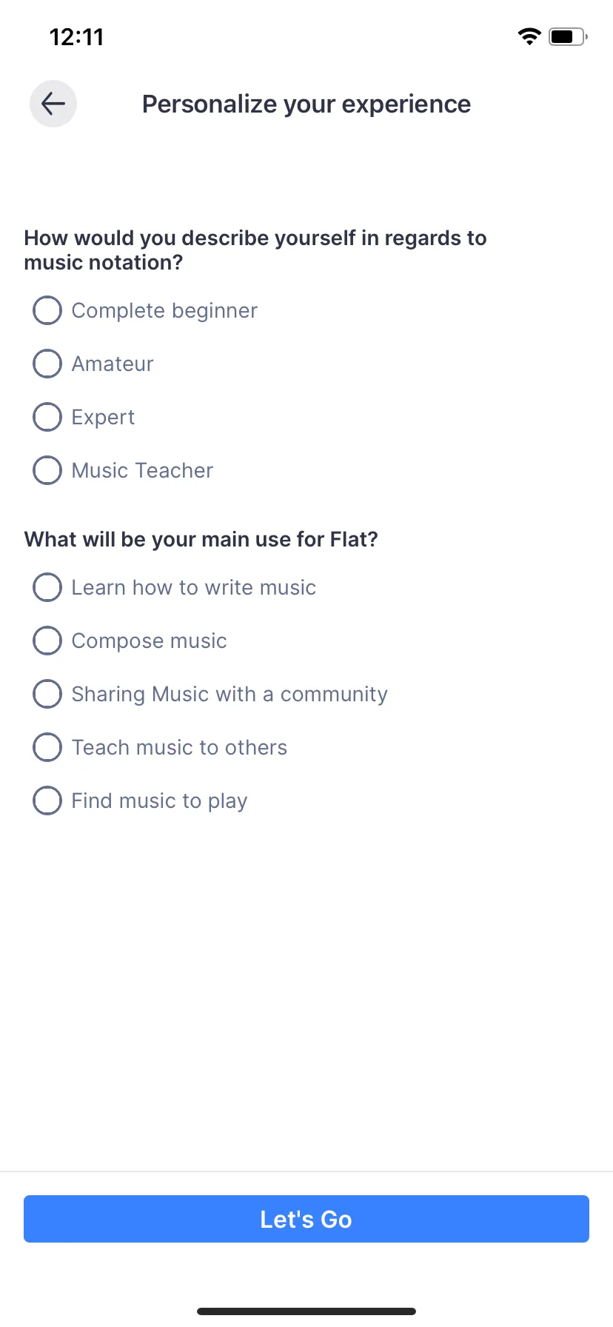
Task: Tap the Wi-Fi status icon
Action: point(529,36)
